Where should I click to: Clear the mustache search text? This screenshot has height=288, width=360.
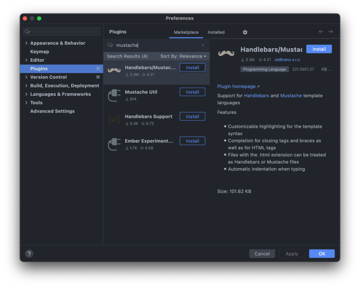point(203,45)
